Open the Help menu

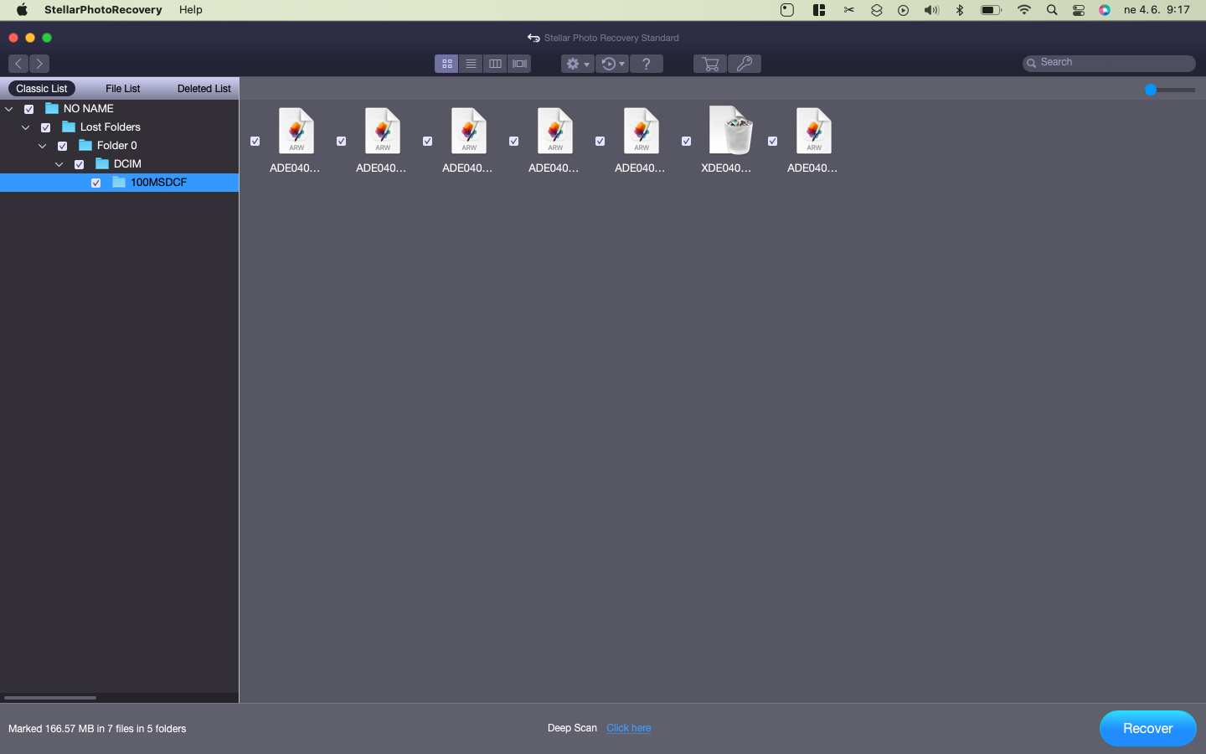tap(191, 10)
